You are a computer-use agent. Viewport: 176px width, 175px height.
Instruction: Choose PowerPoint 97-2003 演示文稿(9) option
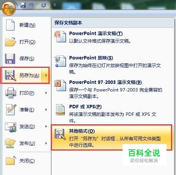click(x=113, y=89)
